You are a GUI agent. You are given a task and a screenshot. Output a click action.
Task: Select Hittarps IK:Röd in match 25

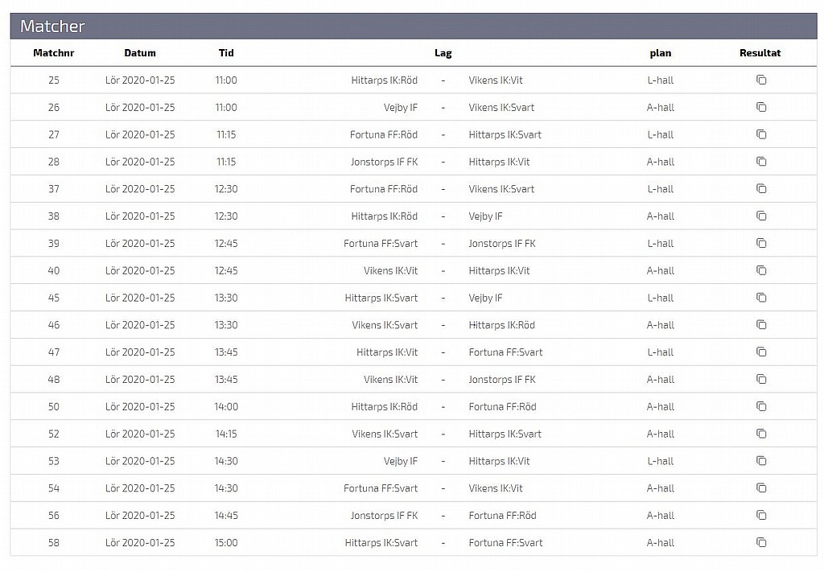(x=384, y=80)
